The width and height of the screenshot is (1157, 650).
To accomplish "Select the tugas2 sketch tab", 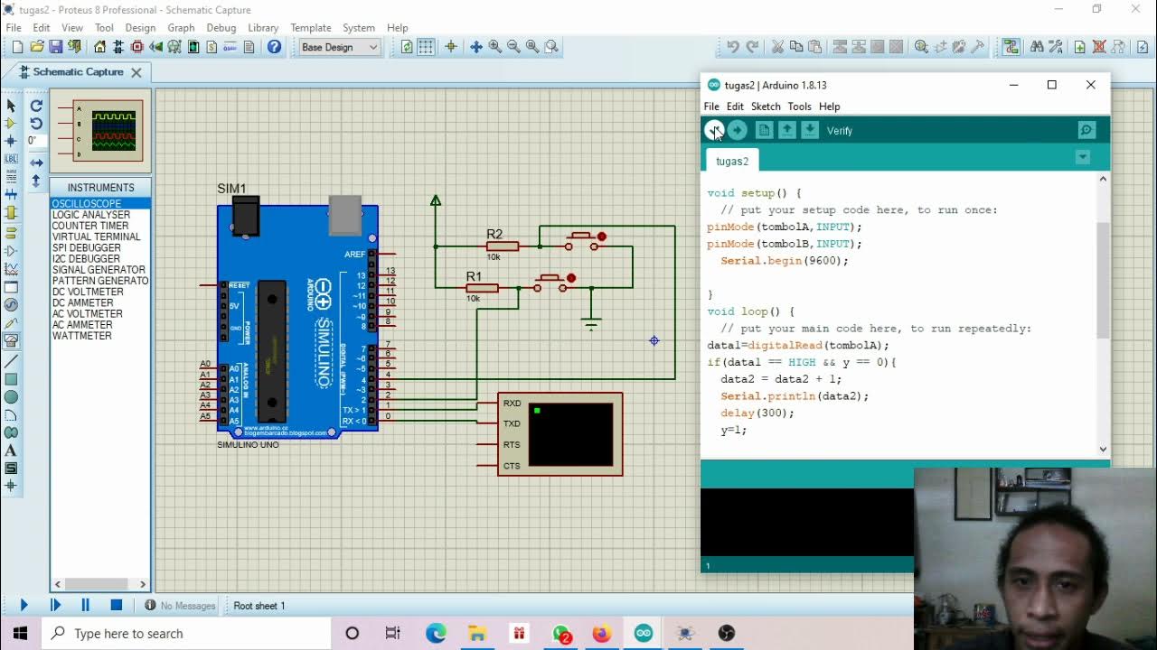I will pos(732,162).
